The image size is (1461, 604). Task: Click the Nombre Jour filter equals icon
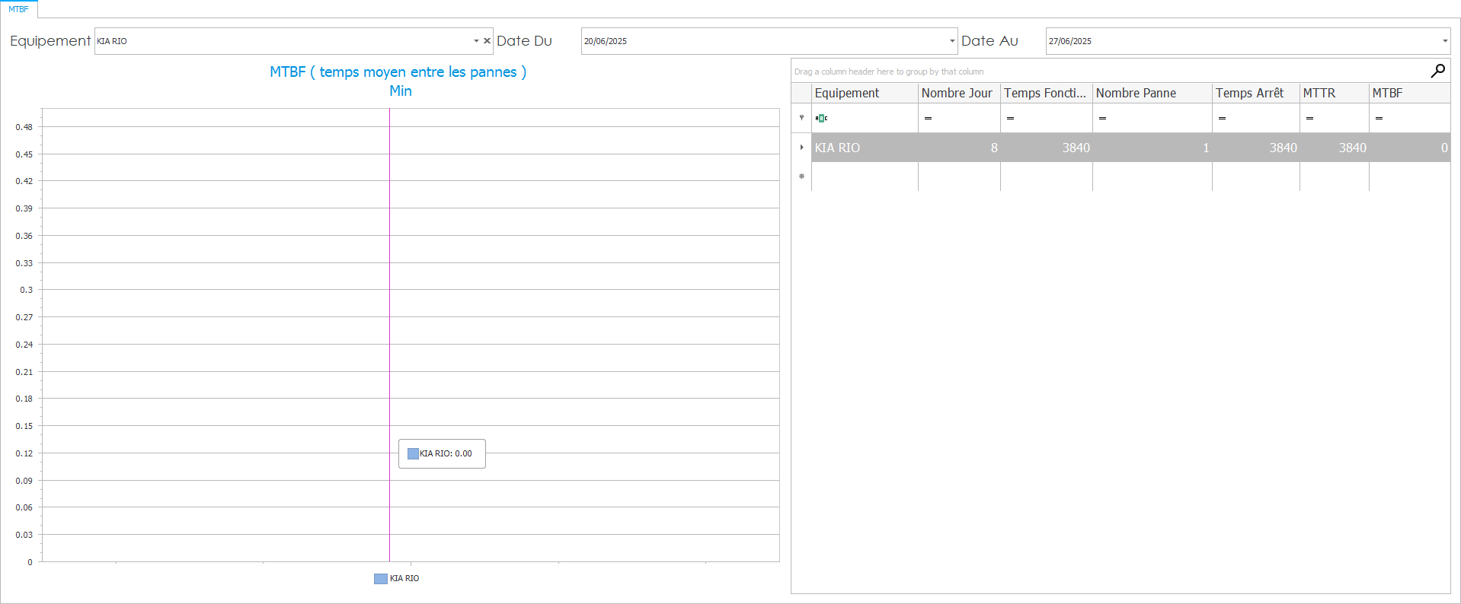928,118
